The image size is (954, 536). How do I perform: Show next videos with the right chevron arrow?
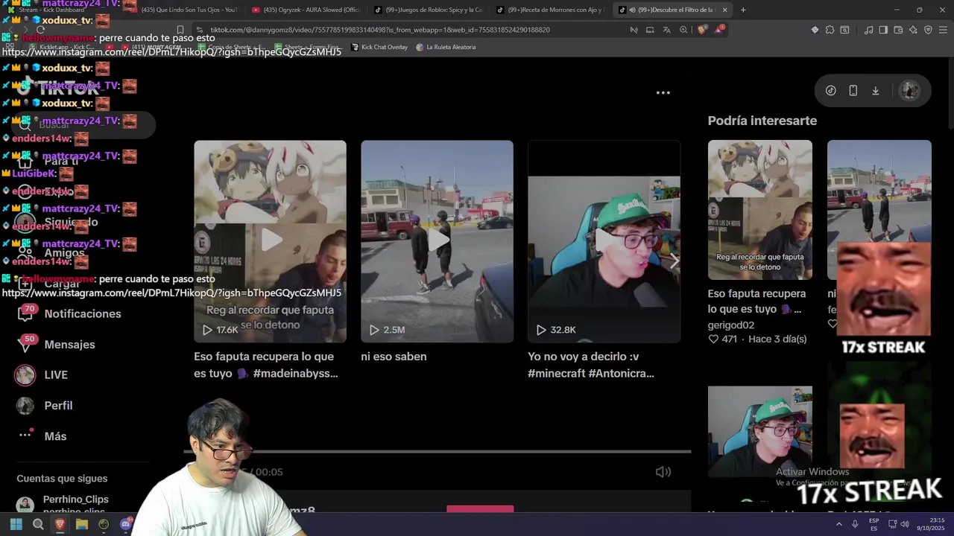point(674,261)
